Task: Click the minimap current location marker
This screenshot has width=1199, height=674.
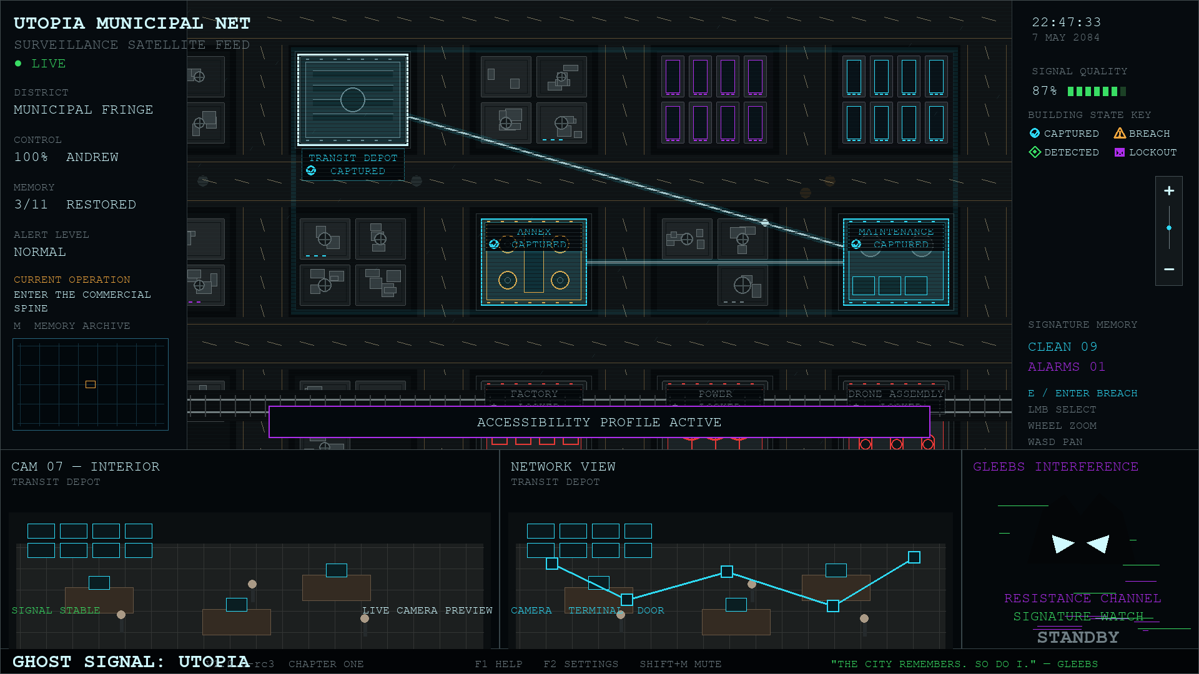Action: [x=91, y=384]
